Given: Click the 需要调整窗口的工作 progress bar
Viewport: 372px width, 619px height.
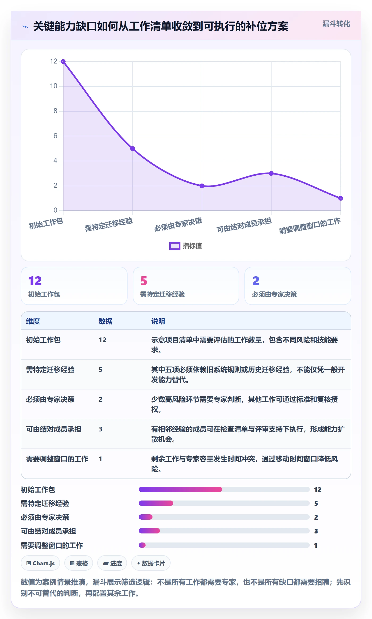Looking at the screenshot, I should click(224, 545).
